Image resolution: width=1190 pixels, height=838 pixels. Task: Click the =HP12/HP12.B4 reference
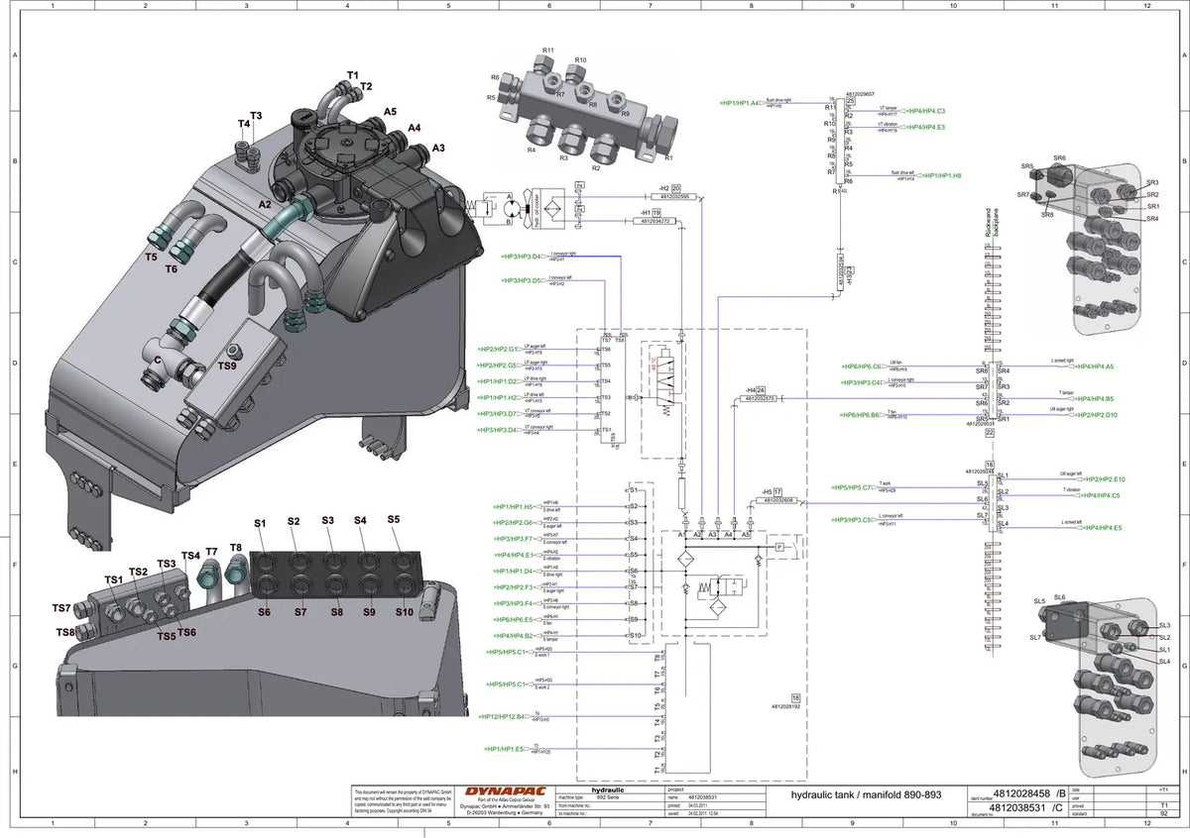click(x=501, y=716)
